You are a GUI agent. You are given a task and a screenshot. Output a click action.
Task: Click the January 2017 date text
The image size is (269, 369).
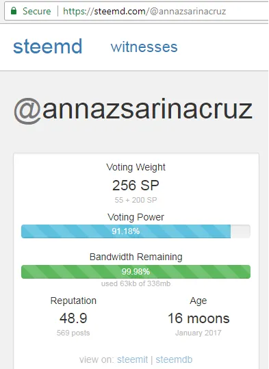(198, 333)
